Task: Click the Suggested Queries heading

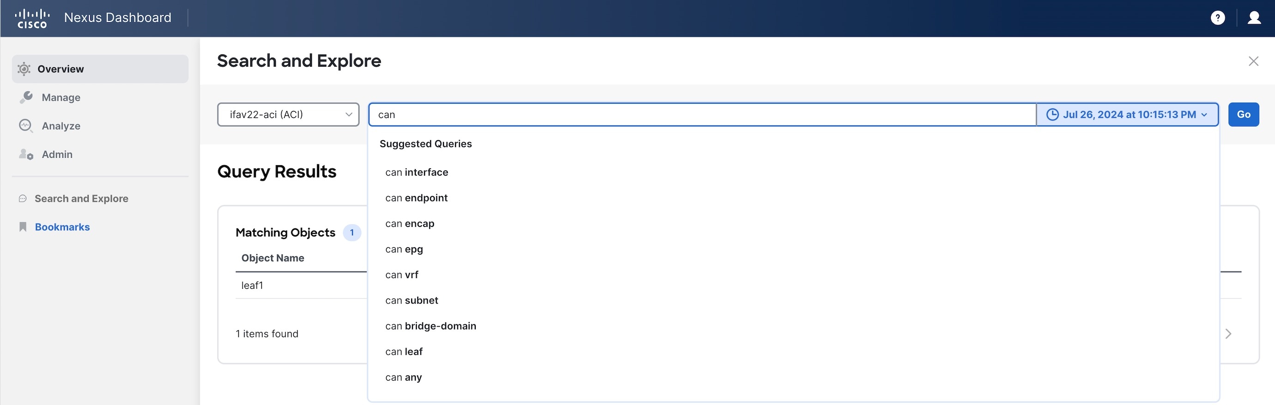Action: tap(425, 144)
